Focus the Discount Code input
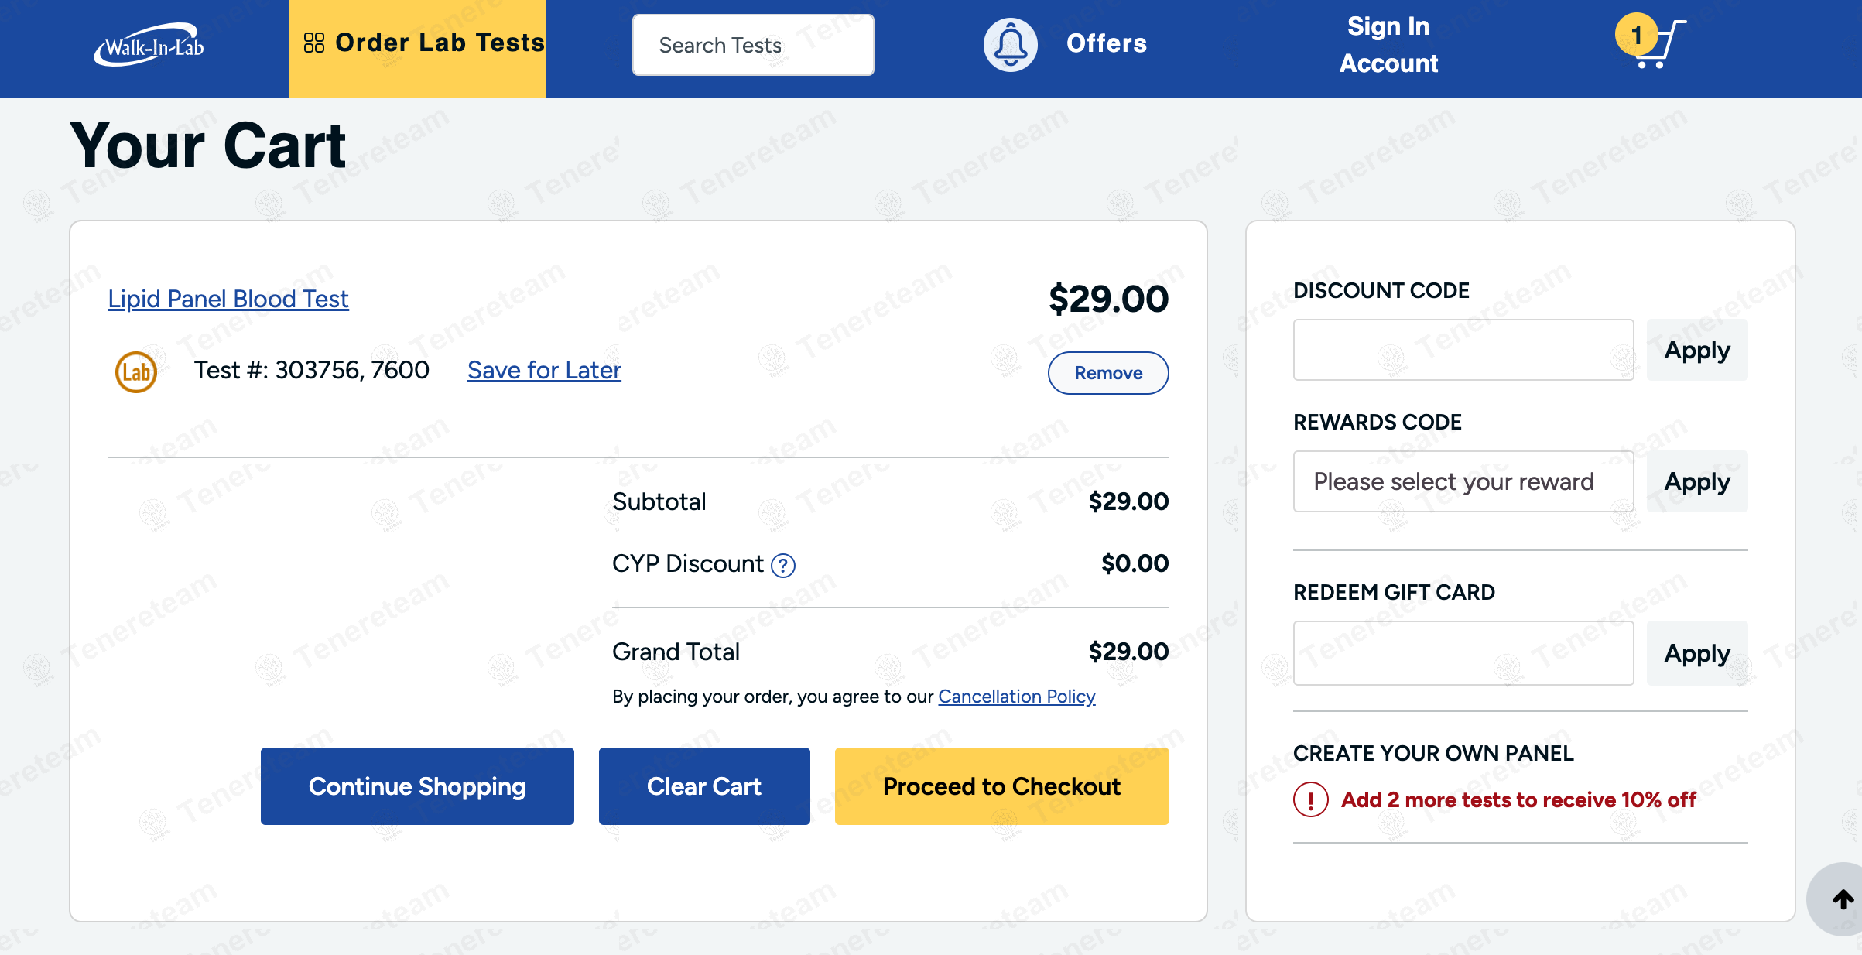1862x955 pixels. coord(1463,350)
